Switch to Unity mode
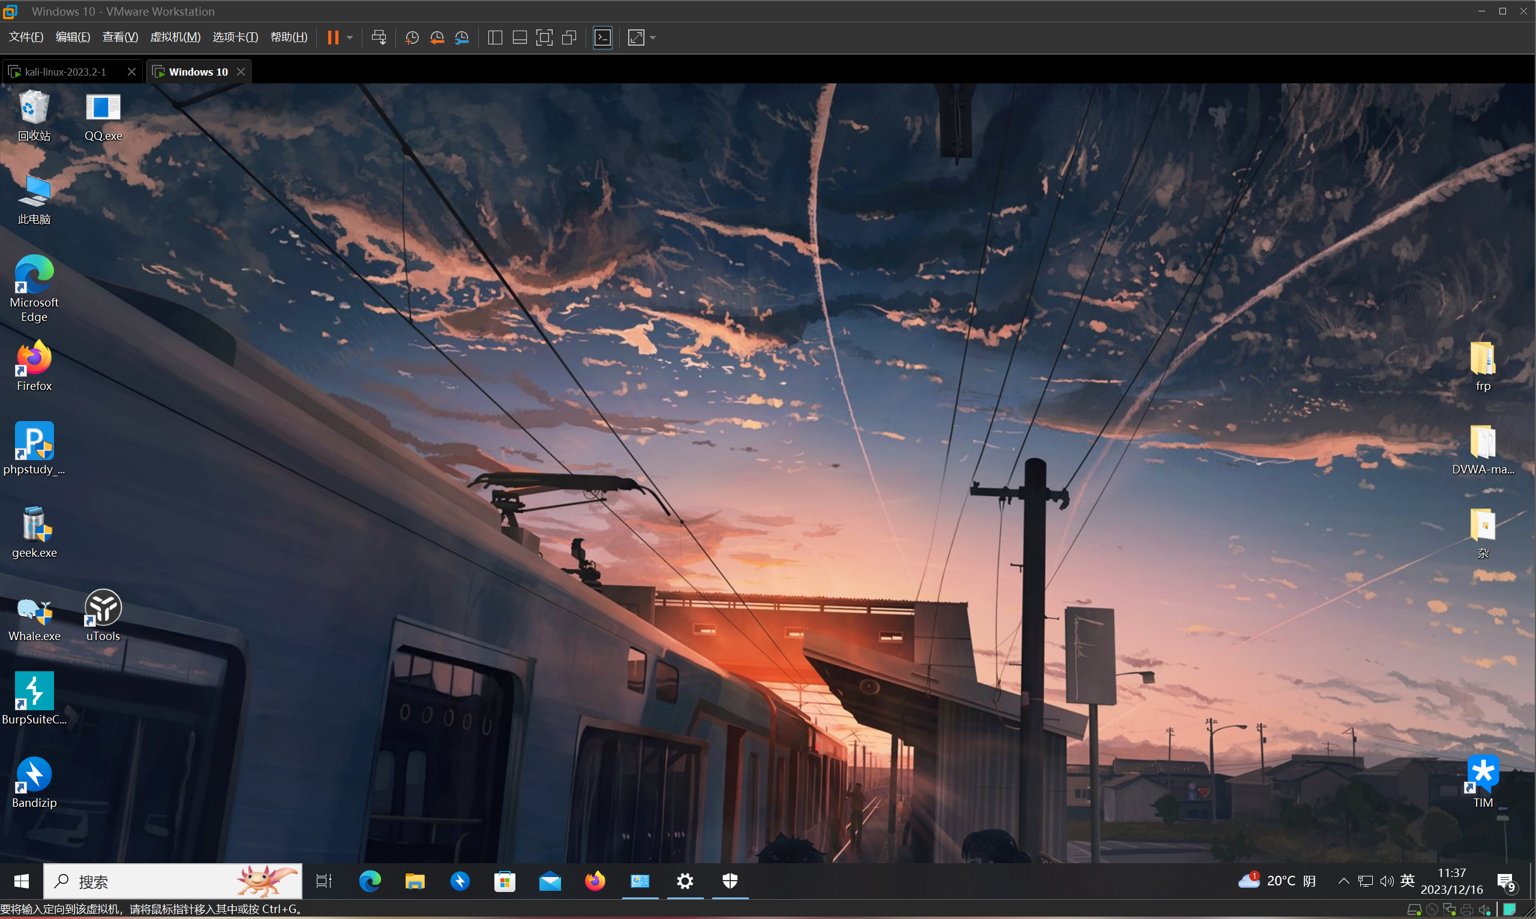This screenshot has width=1536, height=919. point(569,38)
